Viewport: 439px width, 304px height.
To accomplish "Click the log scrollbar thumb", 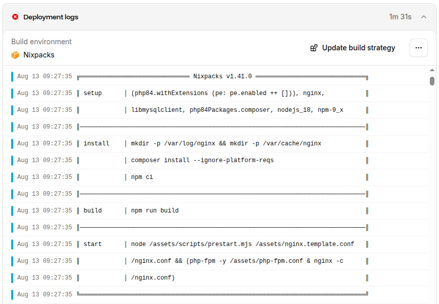I will [432, 81].
